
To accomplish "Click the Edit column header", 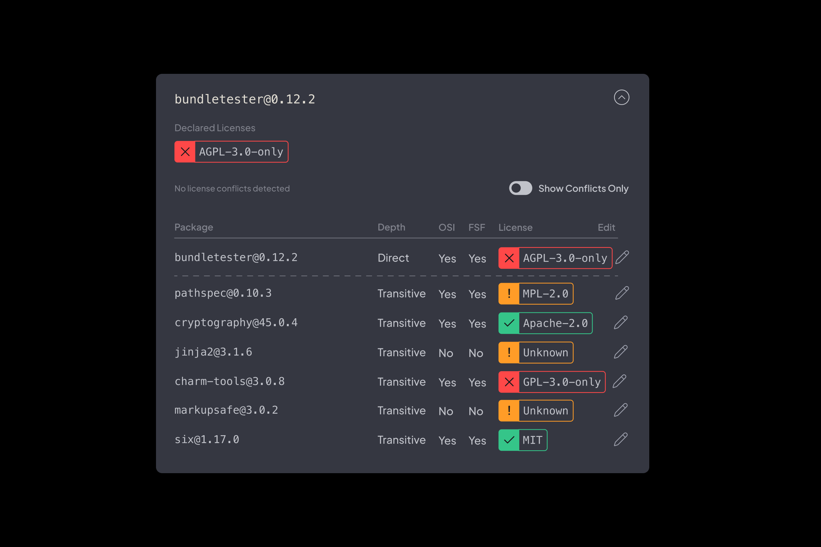I will point(606,227).
